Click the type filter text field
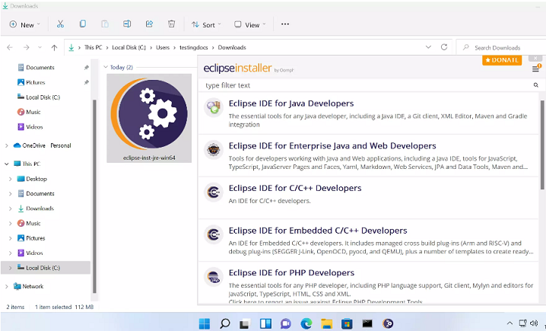Screen dimensions: 546x331 tap(365, 85)
